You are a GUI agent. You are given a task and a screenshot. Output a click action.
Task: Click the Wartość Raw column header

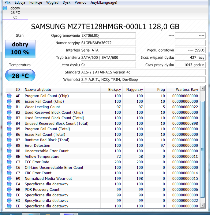[183, 90]
